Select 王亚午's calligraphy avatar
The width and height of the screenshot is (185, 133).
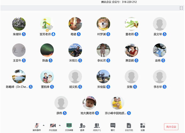pyautogui.click(x=19, y=50)
